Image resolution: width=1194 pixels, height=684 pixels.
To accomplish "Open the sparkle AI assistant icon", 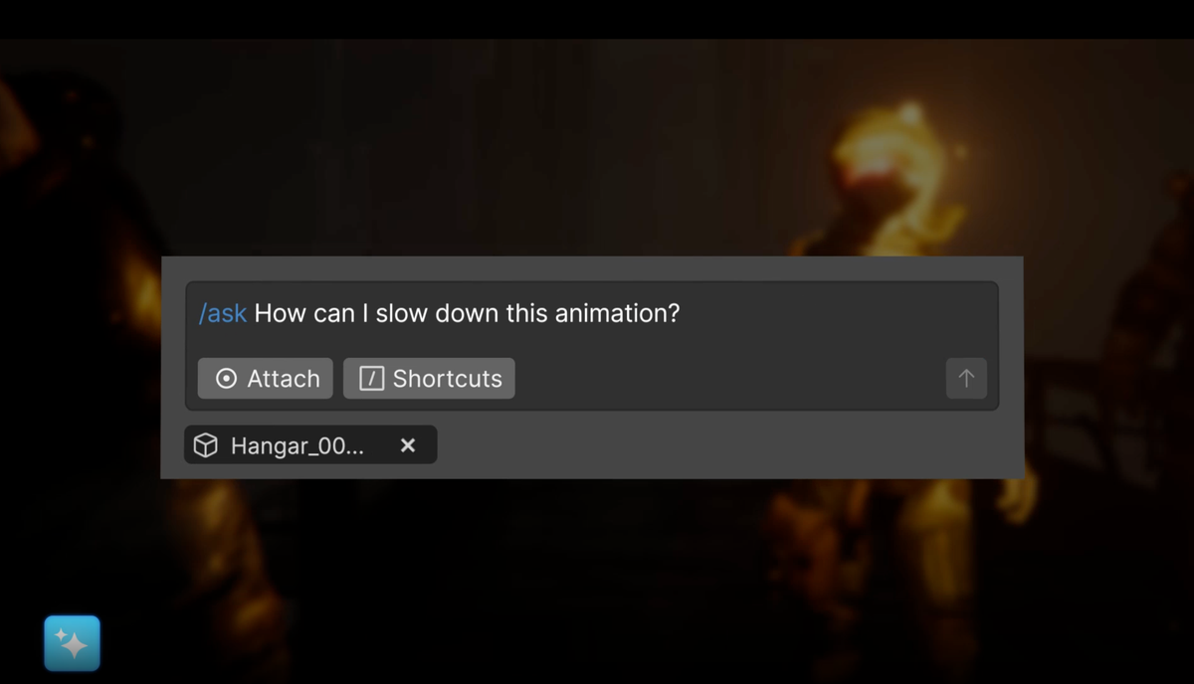I will click(x=72, y=643).
